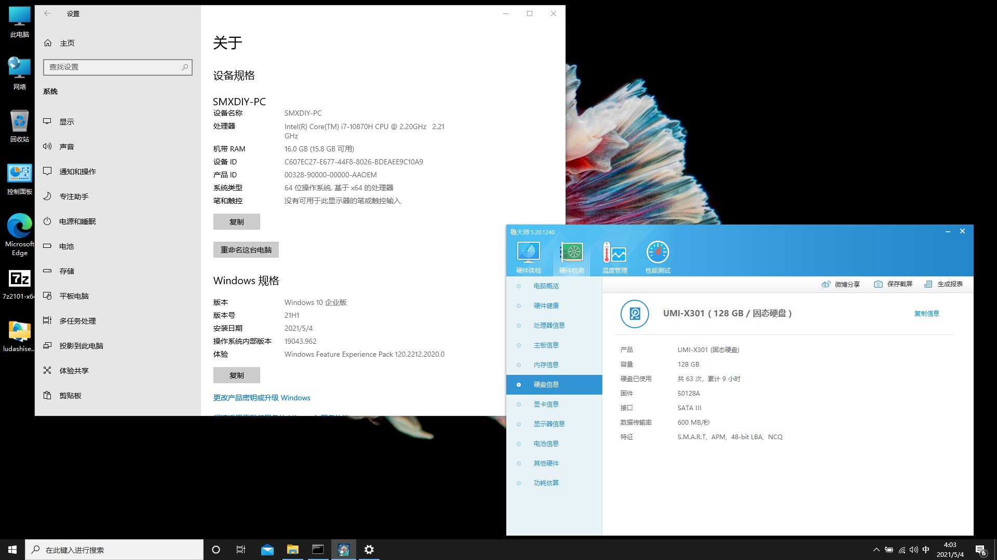The width and height of the screenshot is (997, 560).
Task: Select 硬件健康 in Lu Master sidebar
Action: point(554,306)
